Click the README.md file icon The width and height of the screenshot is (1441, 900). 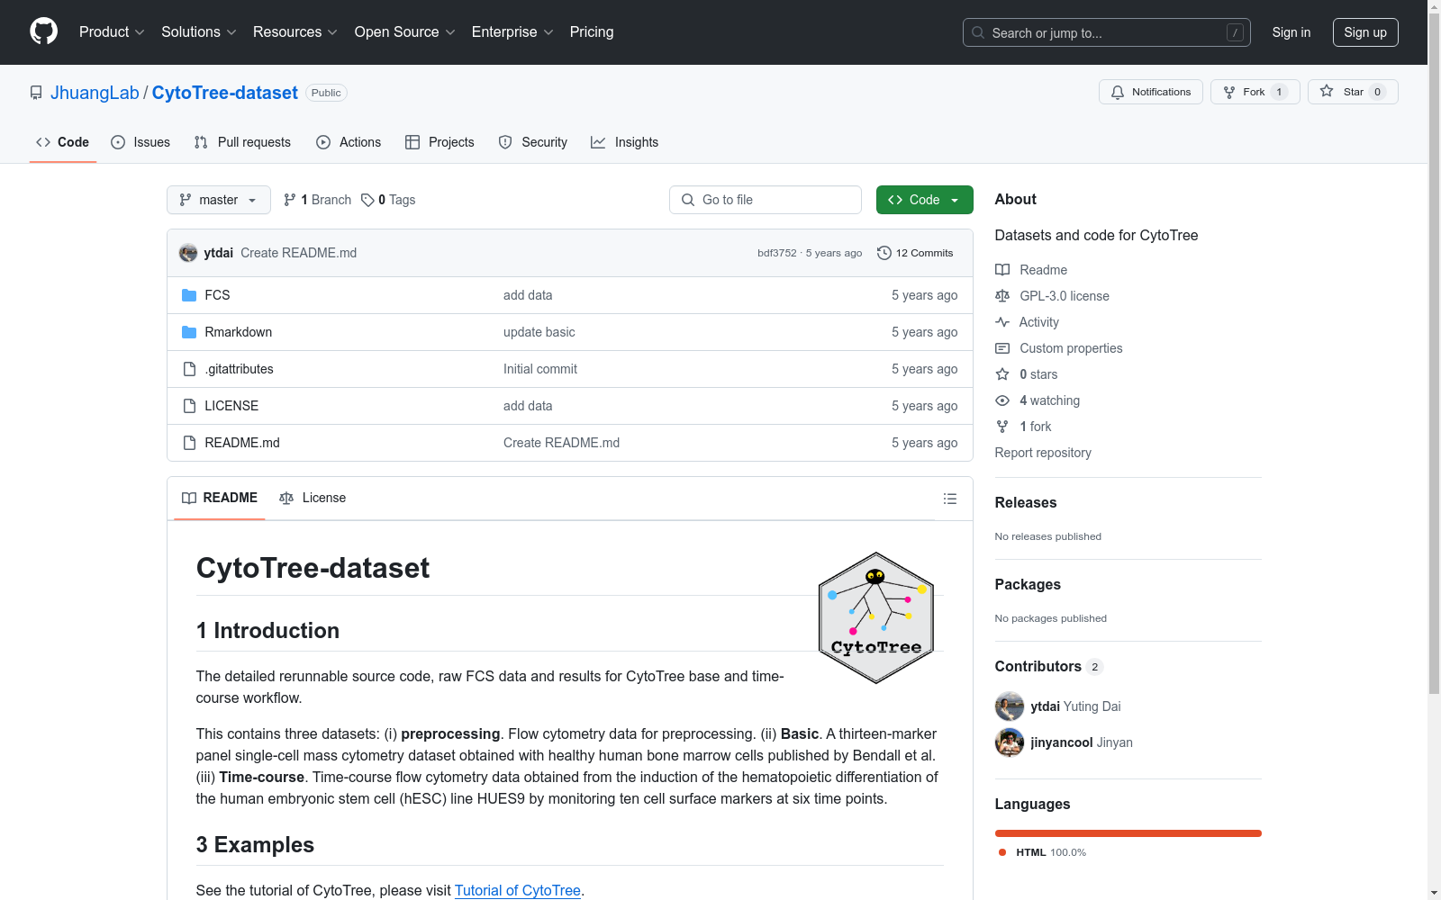pos(189,443)
